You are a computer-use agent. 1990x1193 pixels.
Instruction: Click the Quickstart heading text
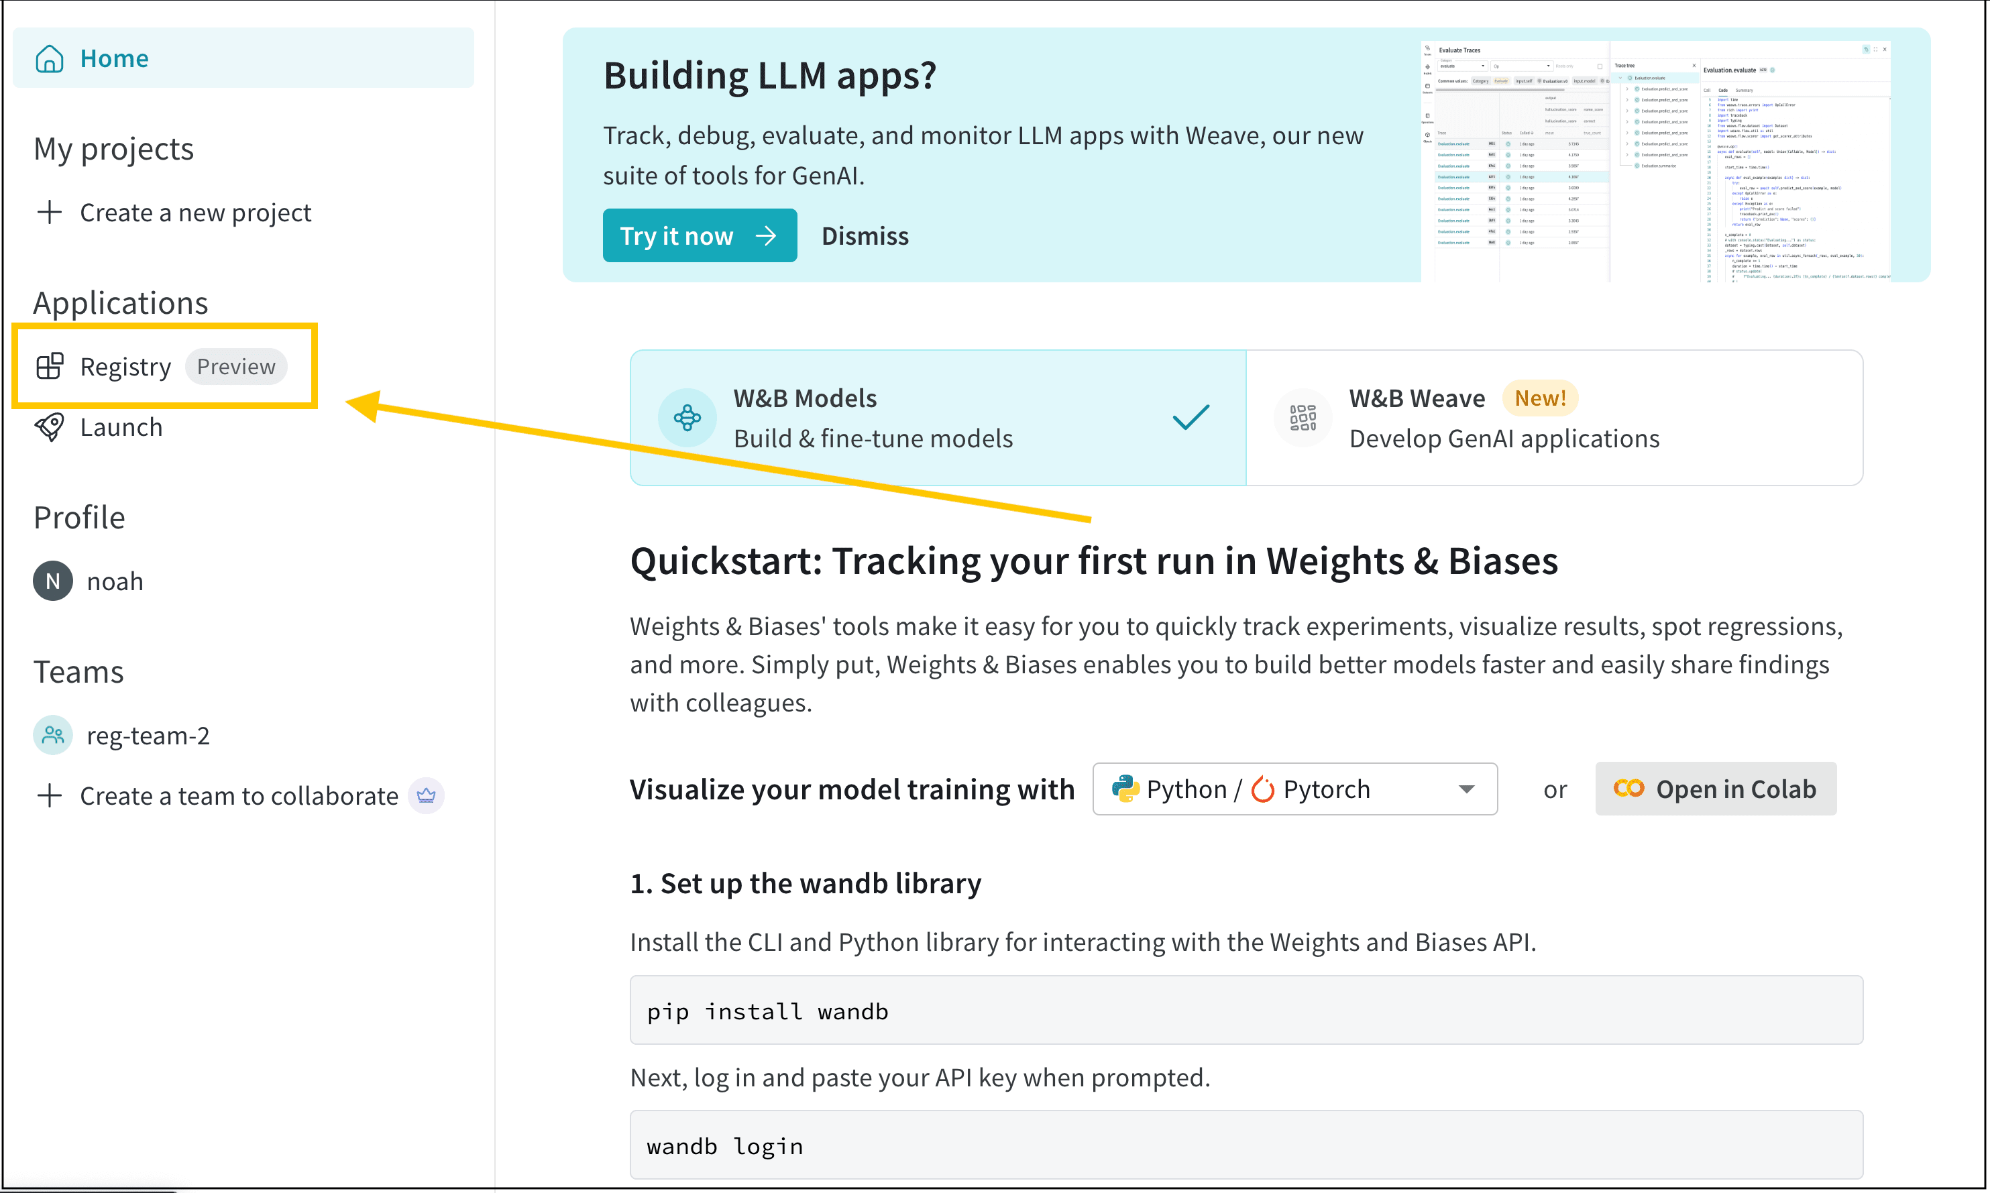(x=1093, y=561)
